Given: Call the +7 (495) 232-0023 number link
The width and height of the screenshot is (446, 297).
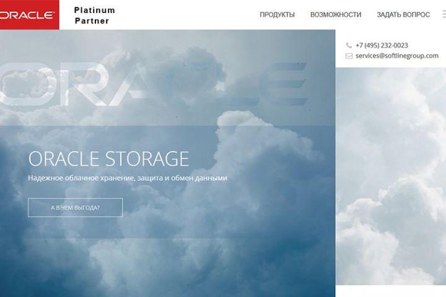Looking at the screenshot, I should pos(382,45).
